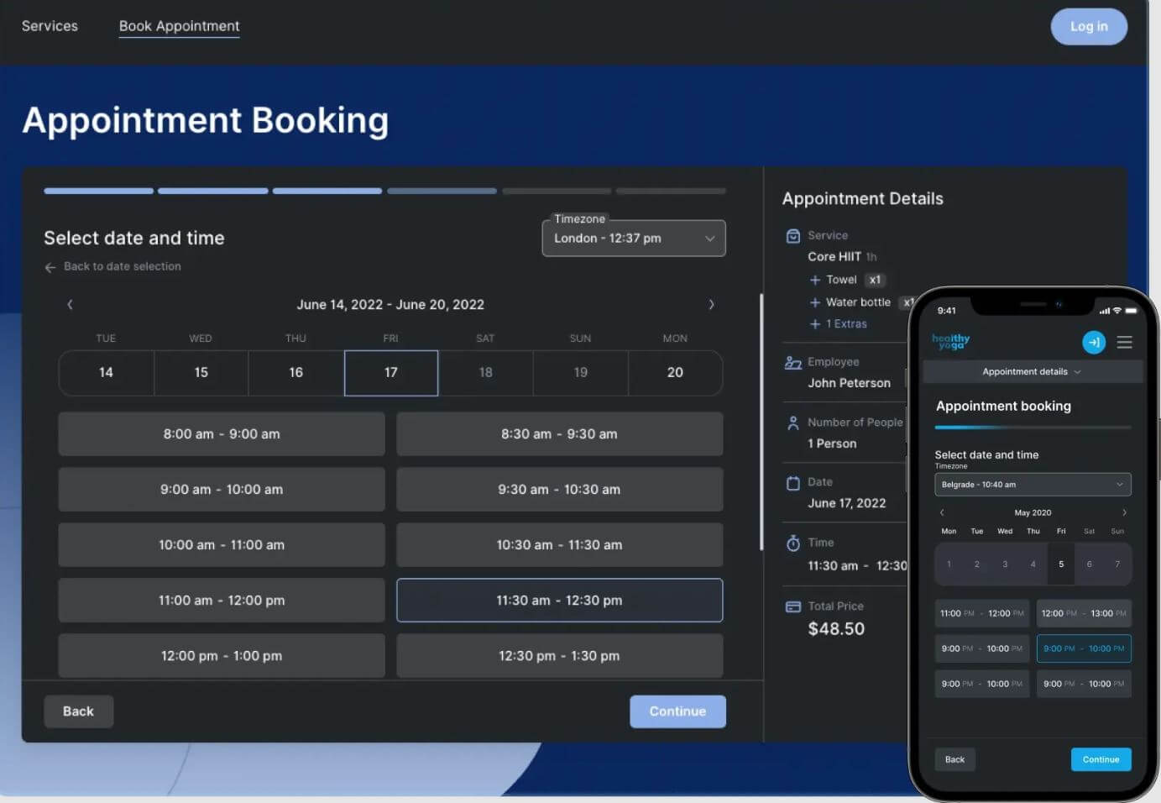Choose the 8:00 am - 9:00 am slot
This screenshot has width=1161, height=803.
(x=222, y=434)
